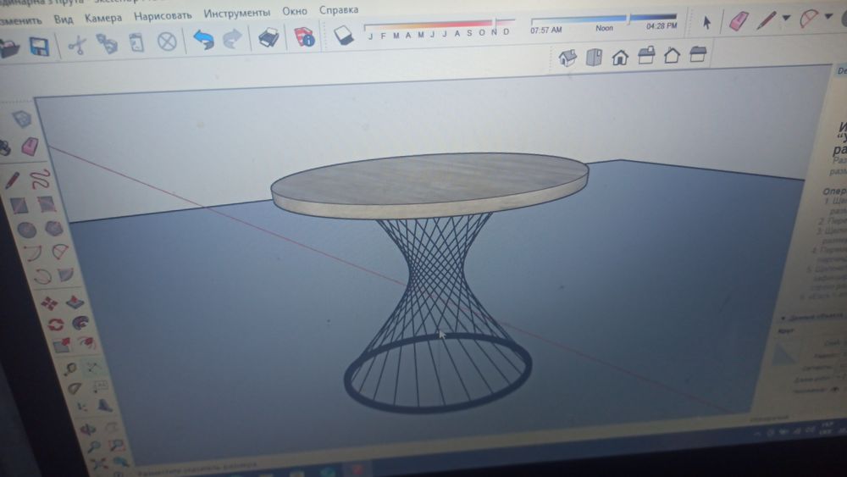The width and height of the screenshot is (847, 477).
Task: Open the Окно menu
Action: (x=295, y=11)
